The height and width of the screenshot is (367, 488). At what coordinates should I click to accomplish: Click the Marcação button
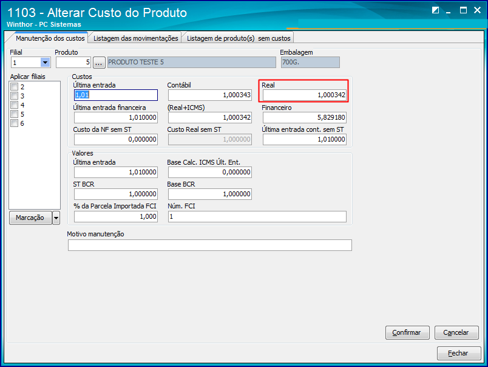tap(30, 218)
